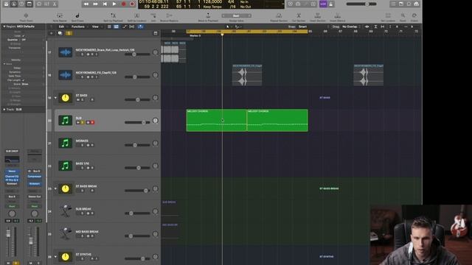This screenshot has width=472, height=265.
Task: Click the Bounce Regions toolbar icon
Action: [x=169, y=15]
